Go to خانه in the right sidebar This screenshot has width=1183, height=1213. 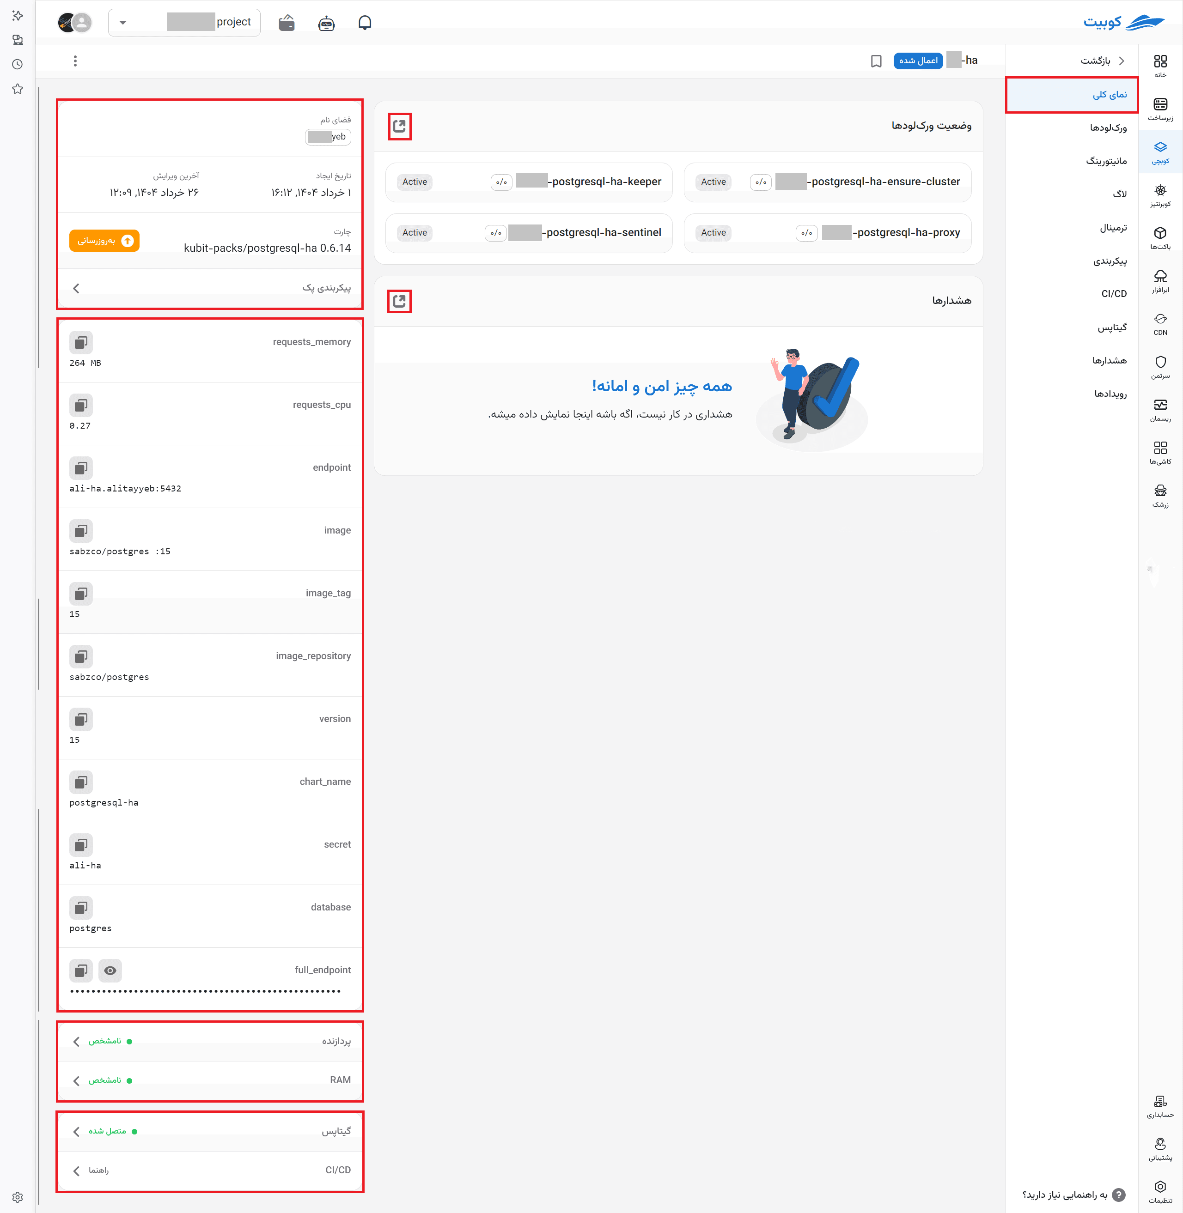pos(1160,66)
